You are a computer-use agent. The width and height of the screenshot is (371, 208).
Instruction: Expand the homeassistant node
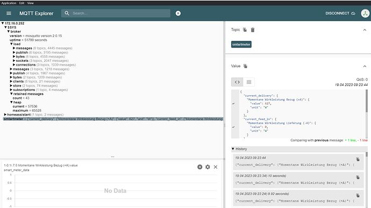(5, 114)
